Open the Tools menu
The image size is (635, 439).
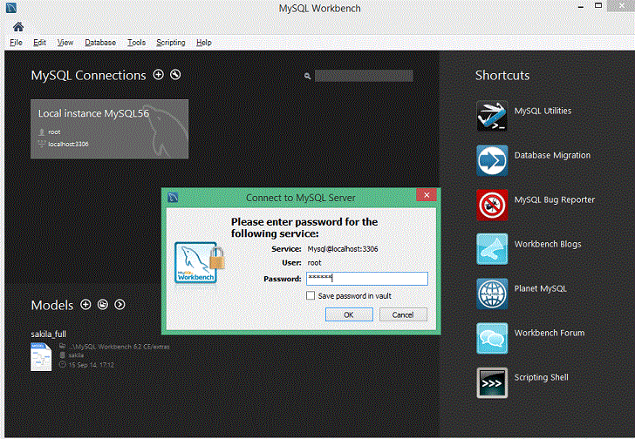(136, 43)
